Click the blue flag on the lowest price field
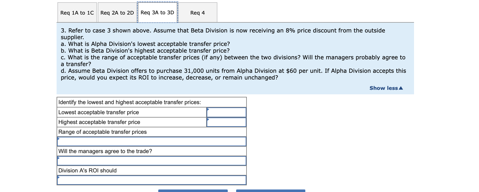This screenshot has height=192, width=479. [x=207, y=109]
